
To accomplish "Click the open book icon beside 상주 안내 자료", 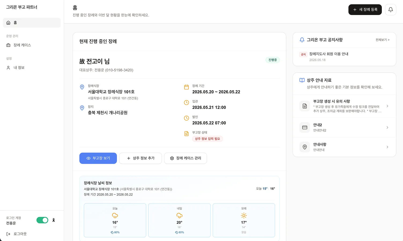I will click(x=302, y=80).
